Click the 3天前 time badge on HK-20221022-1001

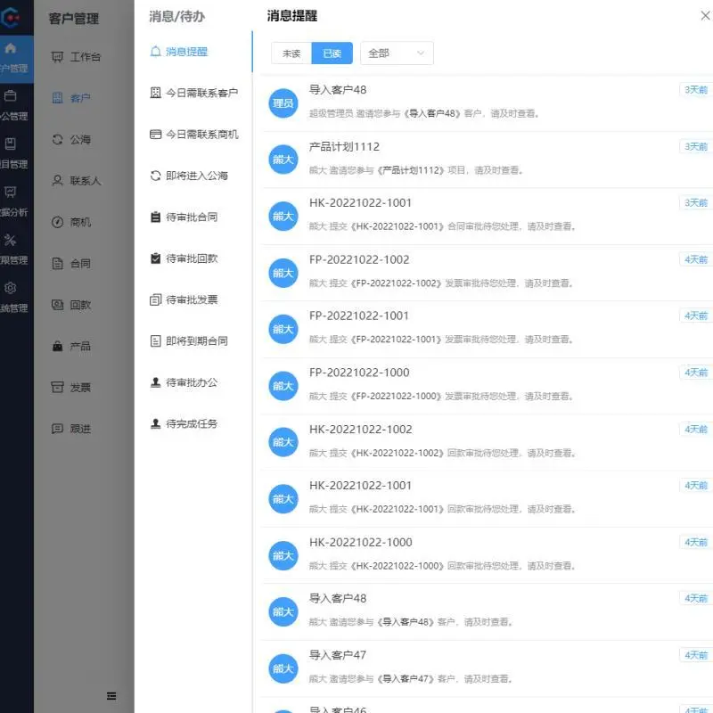click(694, 202)
